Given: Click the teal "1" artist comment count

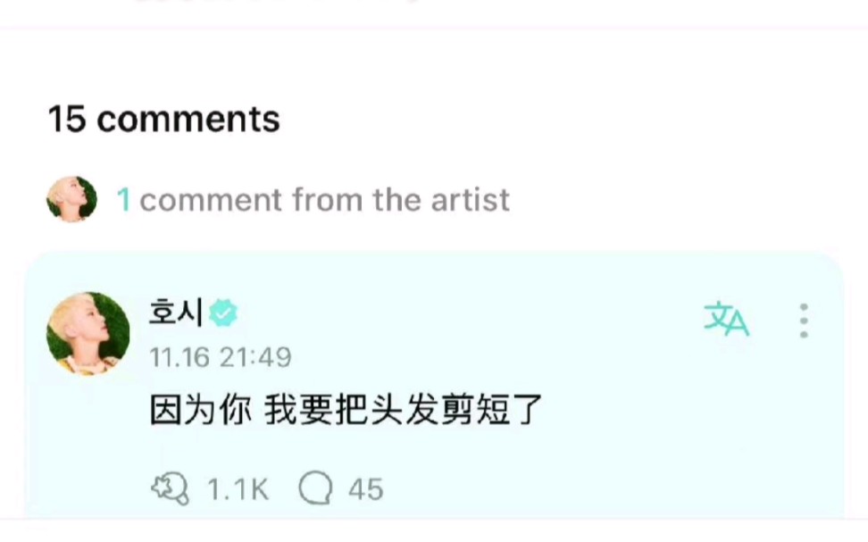Looking at the screenshot, I should [x=124, y=200].
